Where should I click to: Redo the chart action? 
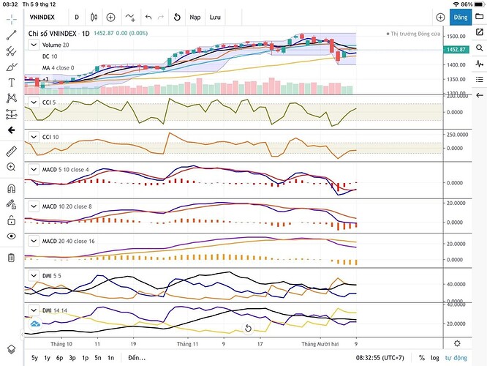161,17
